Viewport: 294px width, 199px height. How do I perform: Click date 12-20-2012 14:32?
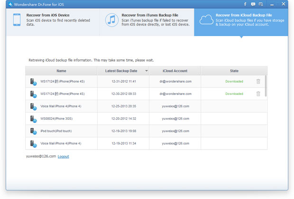[x=124, y=118]
